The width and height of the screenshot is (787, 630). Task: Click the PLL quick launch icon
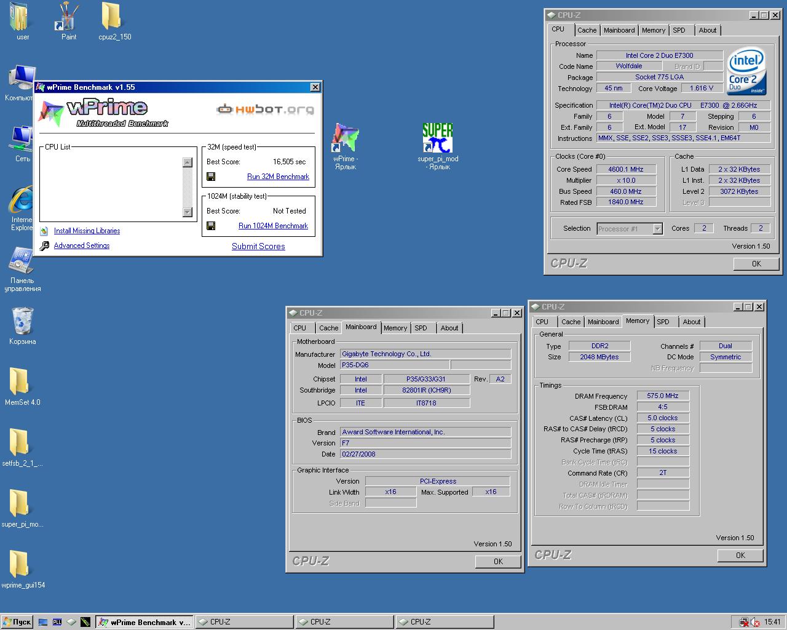click(x=57, y=622)
